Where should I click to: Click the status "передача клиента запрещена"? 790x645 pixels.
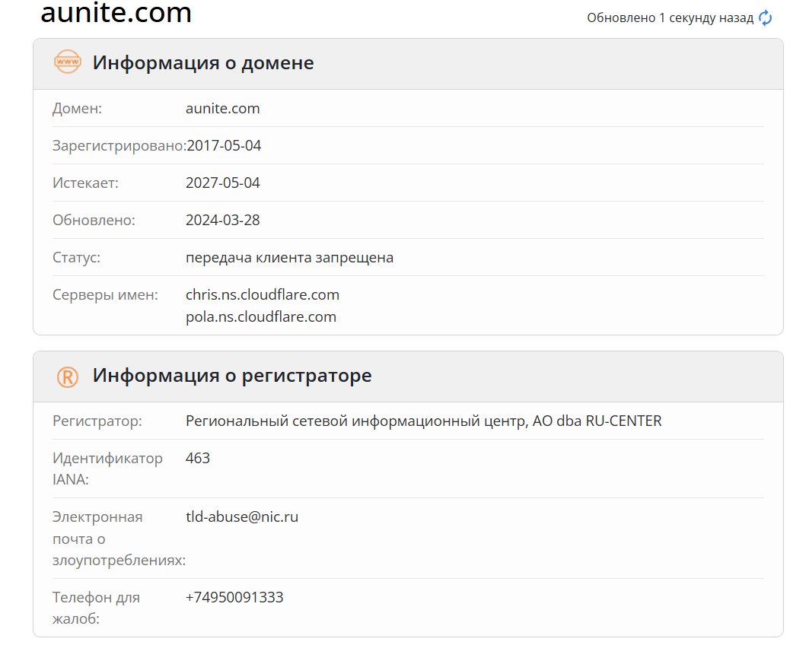(289, 257)
